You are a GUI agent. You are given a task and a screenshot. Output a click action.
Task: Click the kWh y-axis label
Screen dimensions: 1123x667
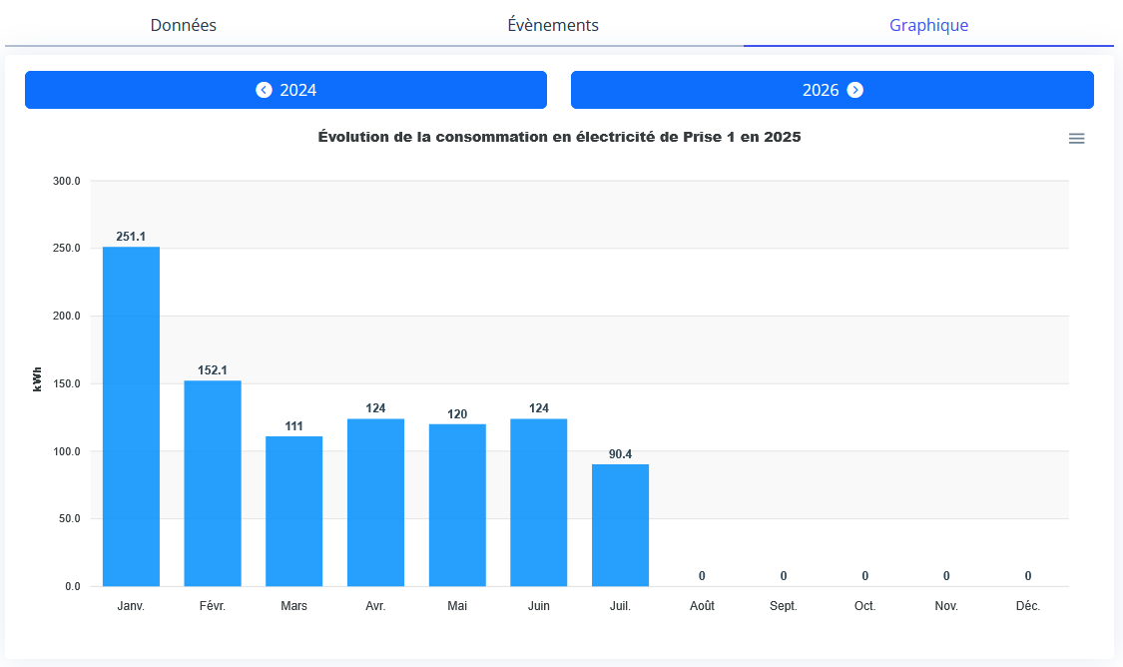tap(38, 379)
